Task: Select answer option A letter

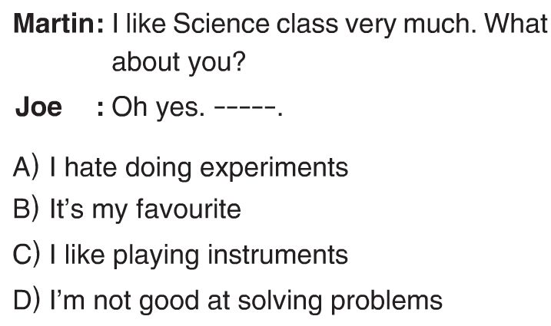Action: 25,167
